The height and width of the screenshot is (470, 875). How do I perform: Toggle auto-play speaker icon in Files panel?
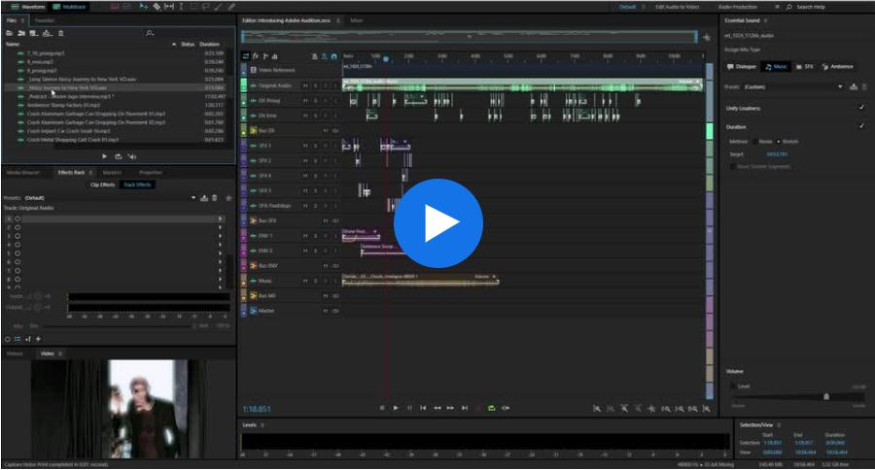tap(132, 156)
